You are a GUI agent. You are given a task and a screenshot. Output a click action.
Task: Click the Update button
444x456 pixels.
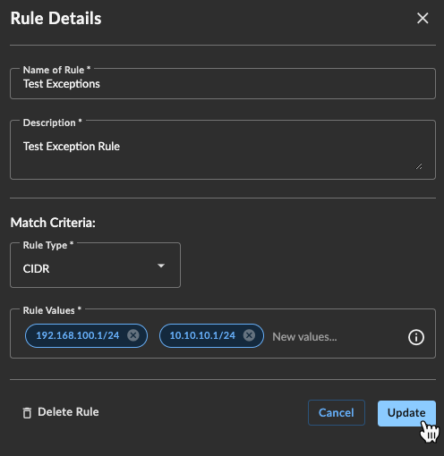[406, 413]
